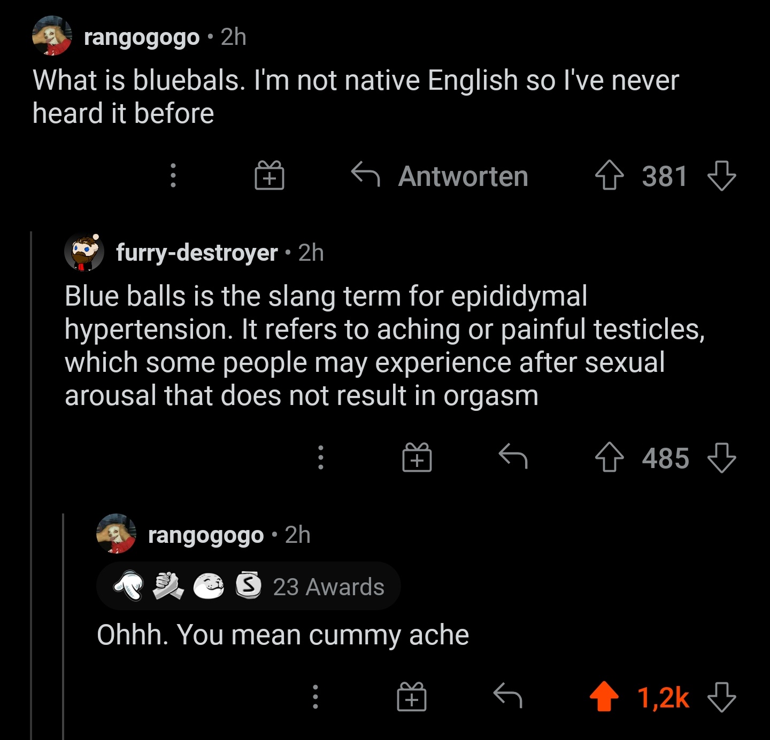
Task: Open more options for furry-destroyer's comment
Action: pos(320,457)
